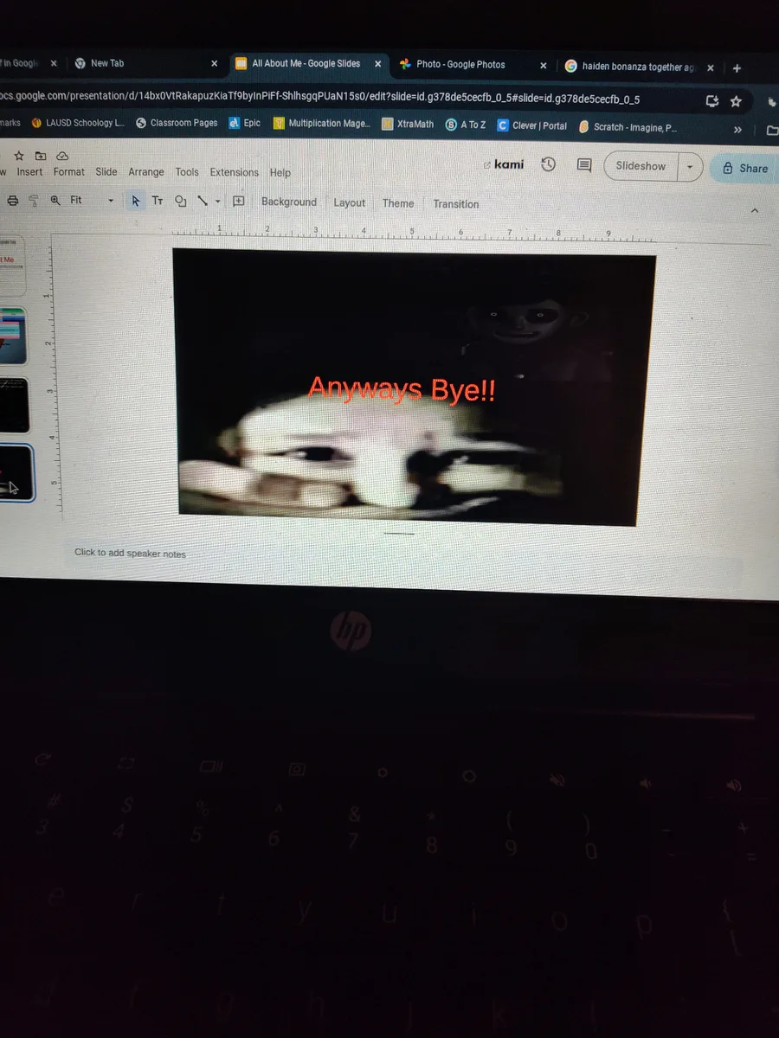Screen dimensions: 779x1038
Task: Open the XtraMath bookmark
Action: (408, 125)
